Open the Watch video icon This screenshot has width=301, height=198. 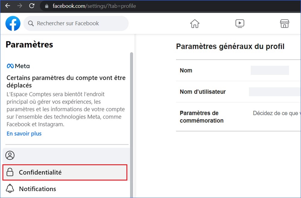240,23
